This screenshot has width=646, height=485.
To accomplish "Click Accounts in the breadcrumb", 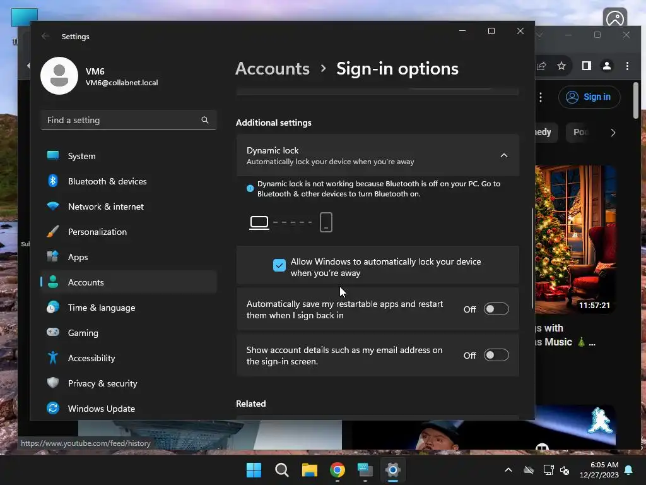I will (x=273, y=68).
